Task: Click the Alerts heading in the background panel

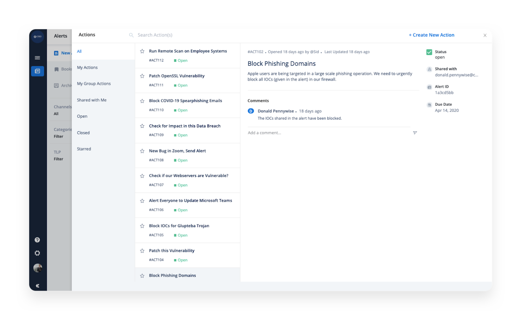Action: 61,36
